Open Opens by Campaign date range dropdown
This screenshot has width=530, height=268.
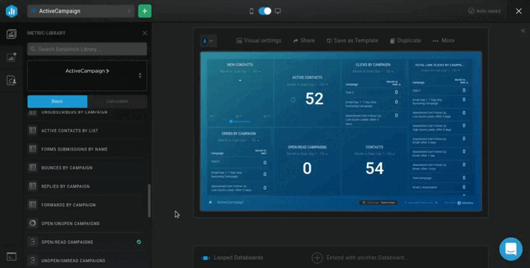(239, 141)
